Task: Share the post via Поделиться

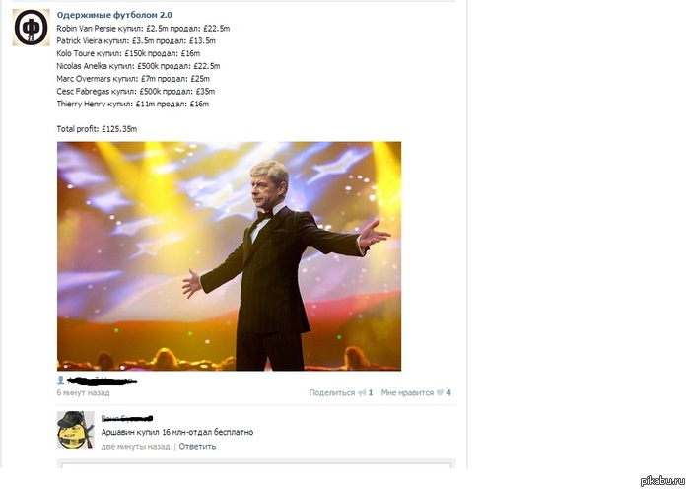Action: (x=332, y=393)
